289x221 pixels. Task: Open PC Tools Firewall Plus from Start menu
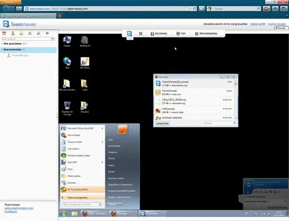tap(82, 189)
